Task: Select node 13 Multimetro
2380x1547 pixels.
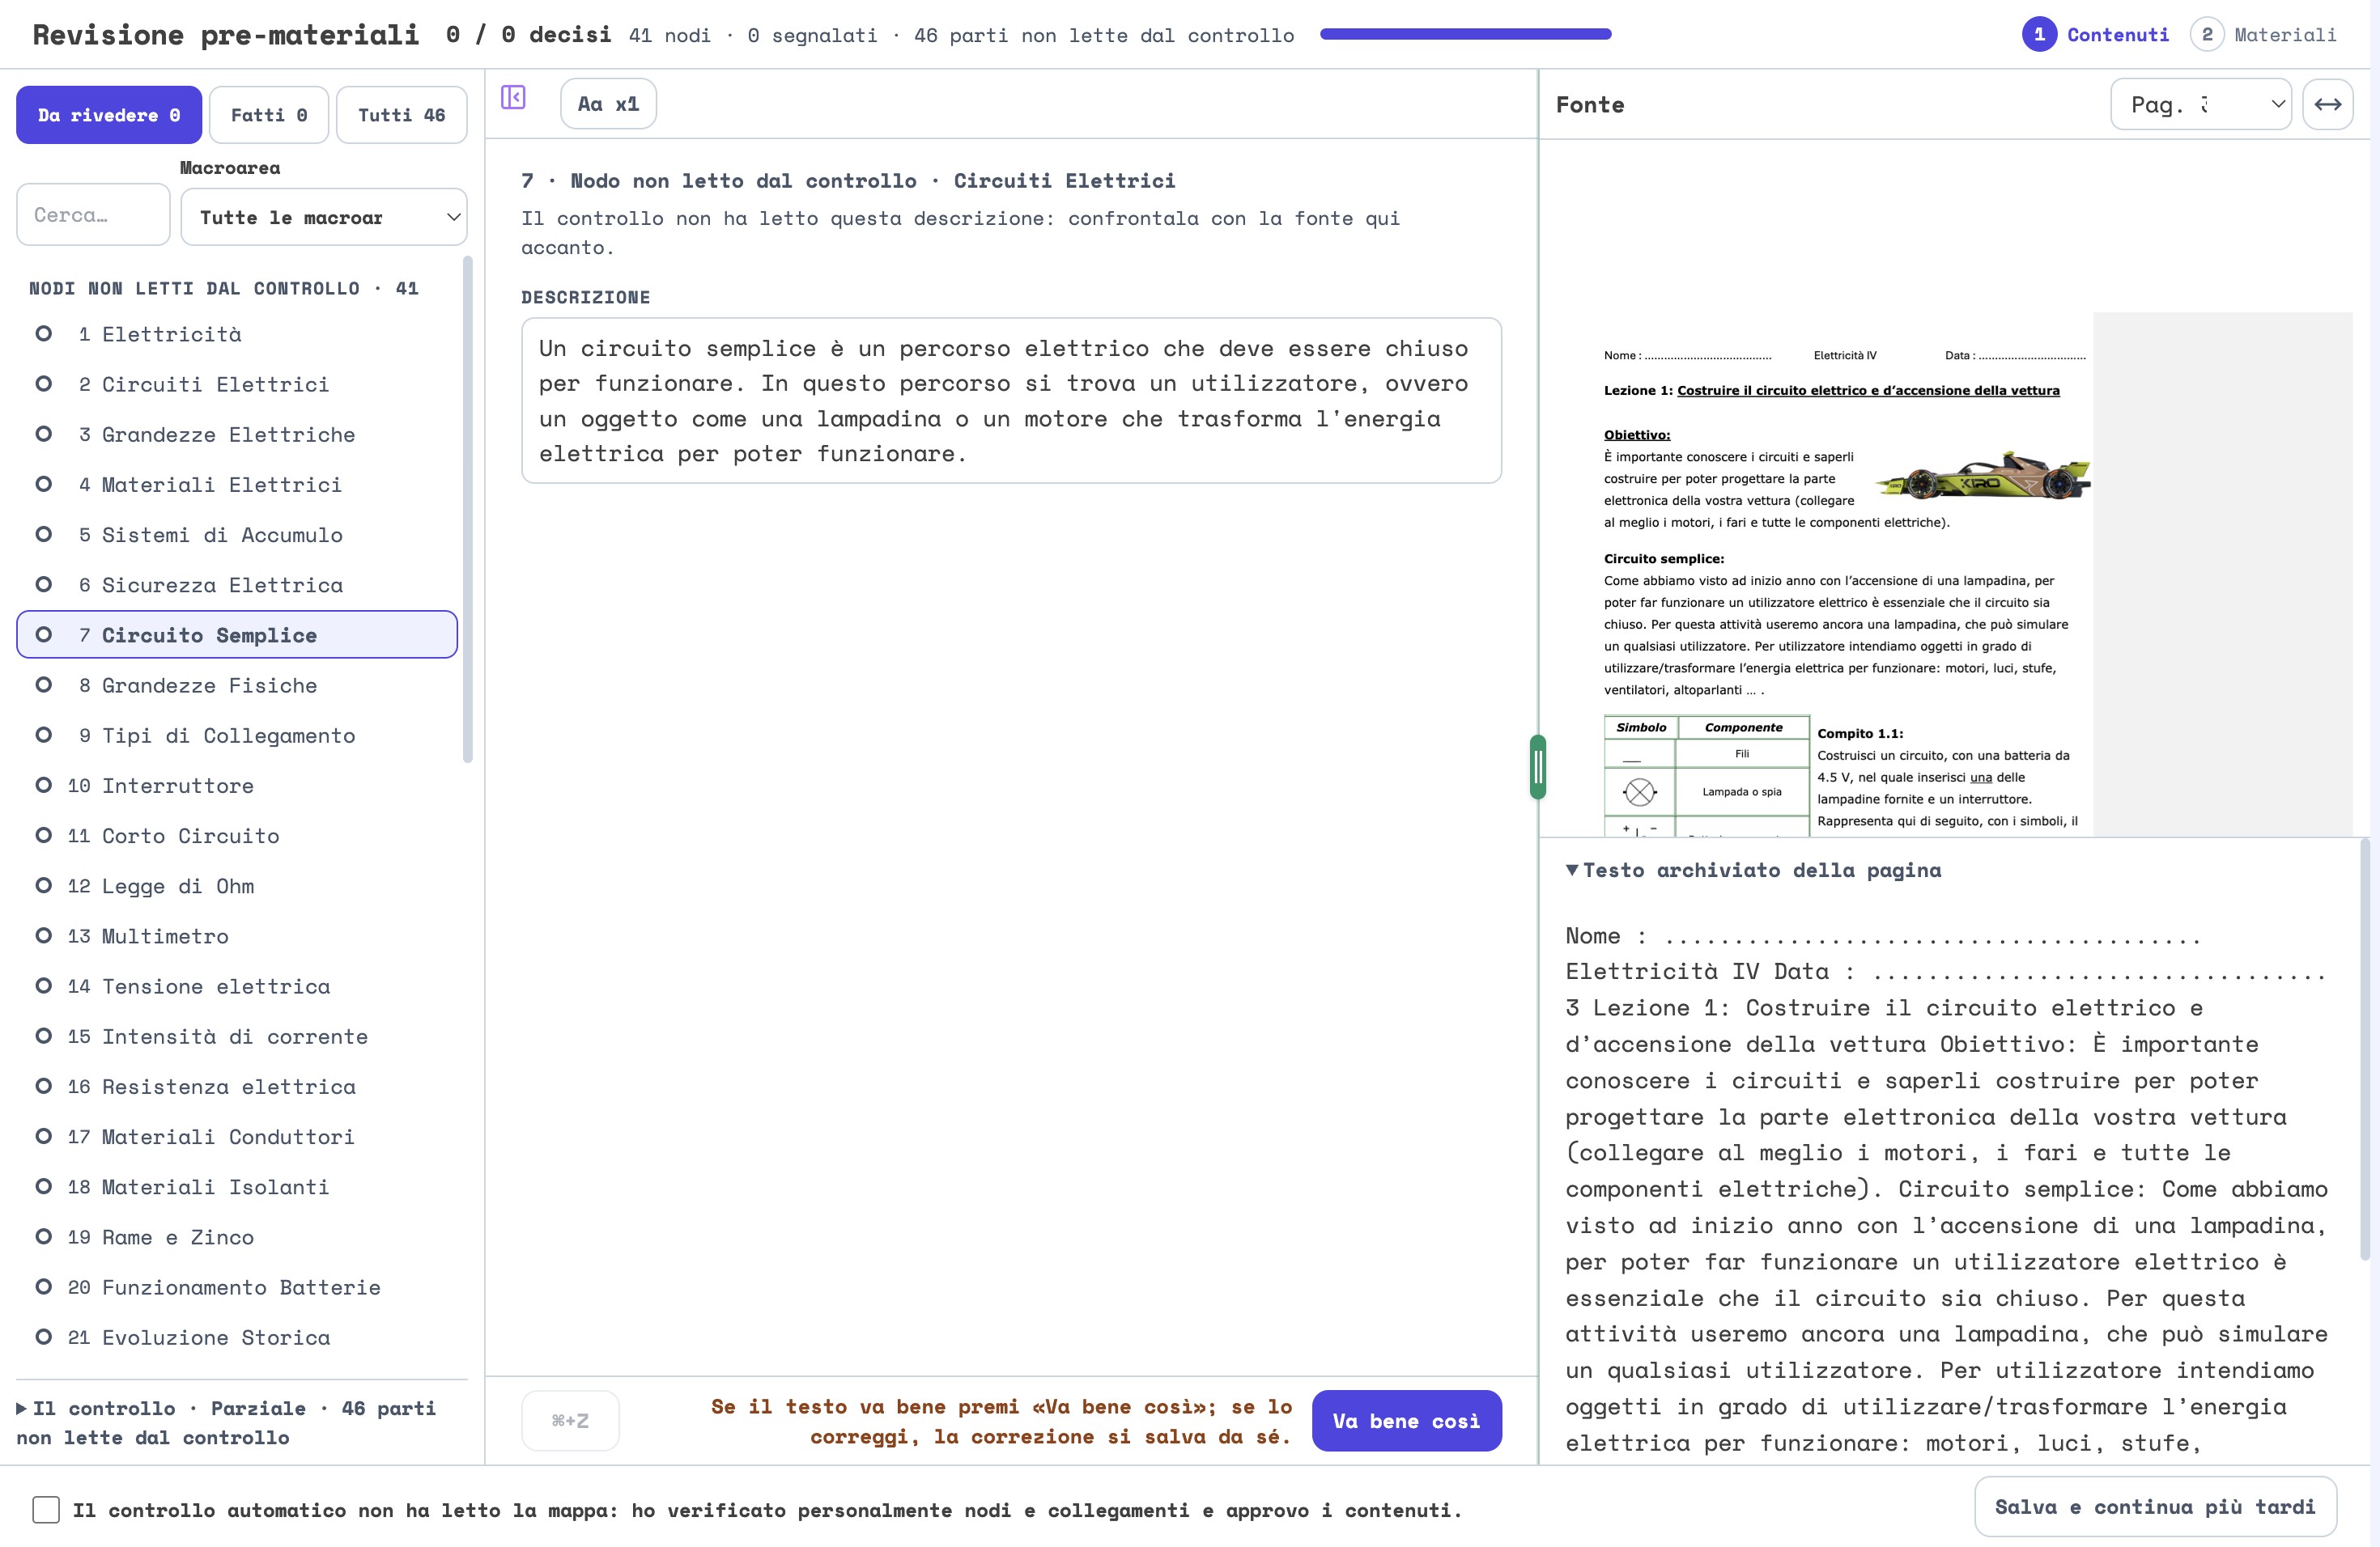Action: (x=237, y=936)
